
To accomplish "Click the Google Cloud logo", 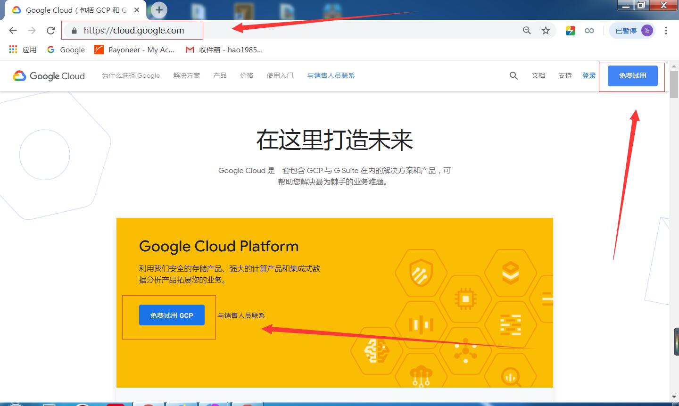I will [x=49, y=76].
